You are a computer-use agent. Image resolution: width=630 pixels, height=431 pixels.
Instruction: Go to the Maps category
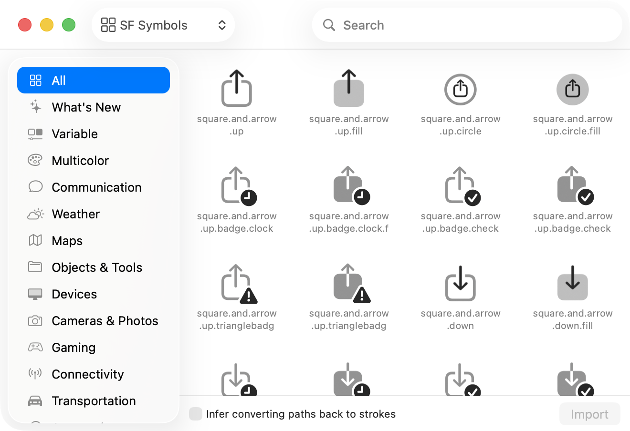tap(94, 240)
